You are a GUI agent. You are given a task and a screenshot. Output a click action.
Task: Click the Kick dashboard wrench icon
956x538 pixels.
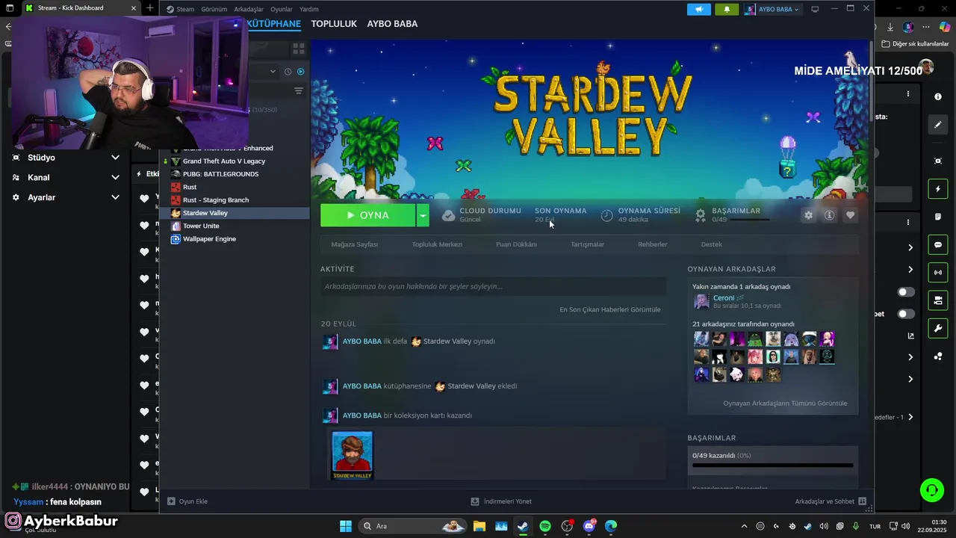pos(938,328)
